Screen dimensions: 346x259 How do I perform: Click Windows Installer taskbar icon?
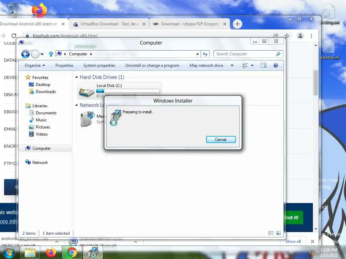point(93,253)
